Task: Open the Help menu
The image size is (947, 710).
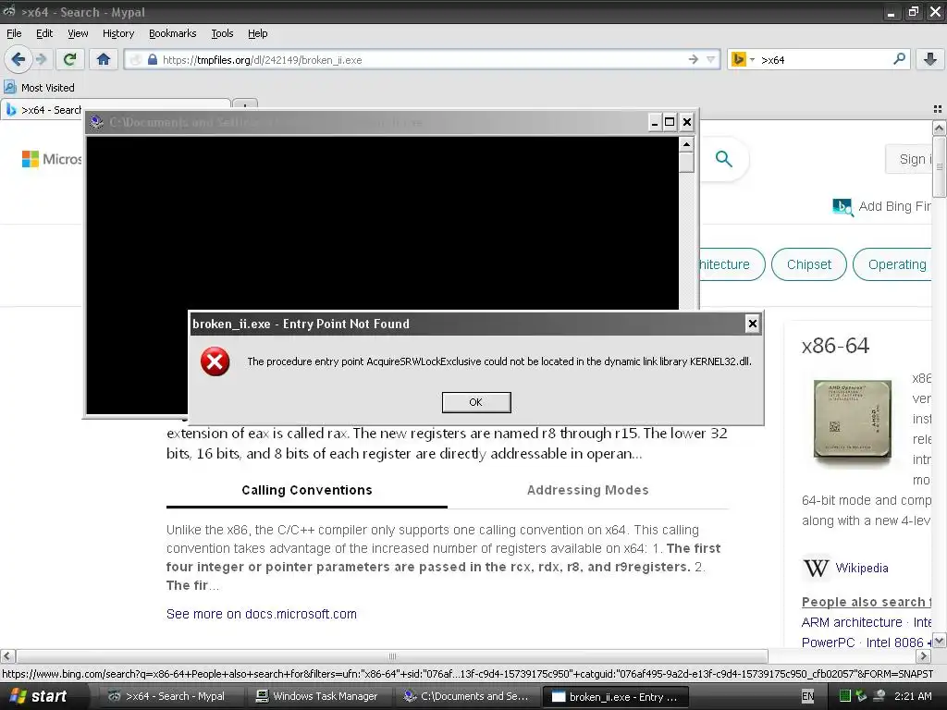Action: pos(257,33)
